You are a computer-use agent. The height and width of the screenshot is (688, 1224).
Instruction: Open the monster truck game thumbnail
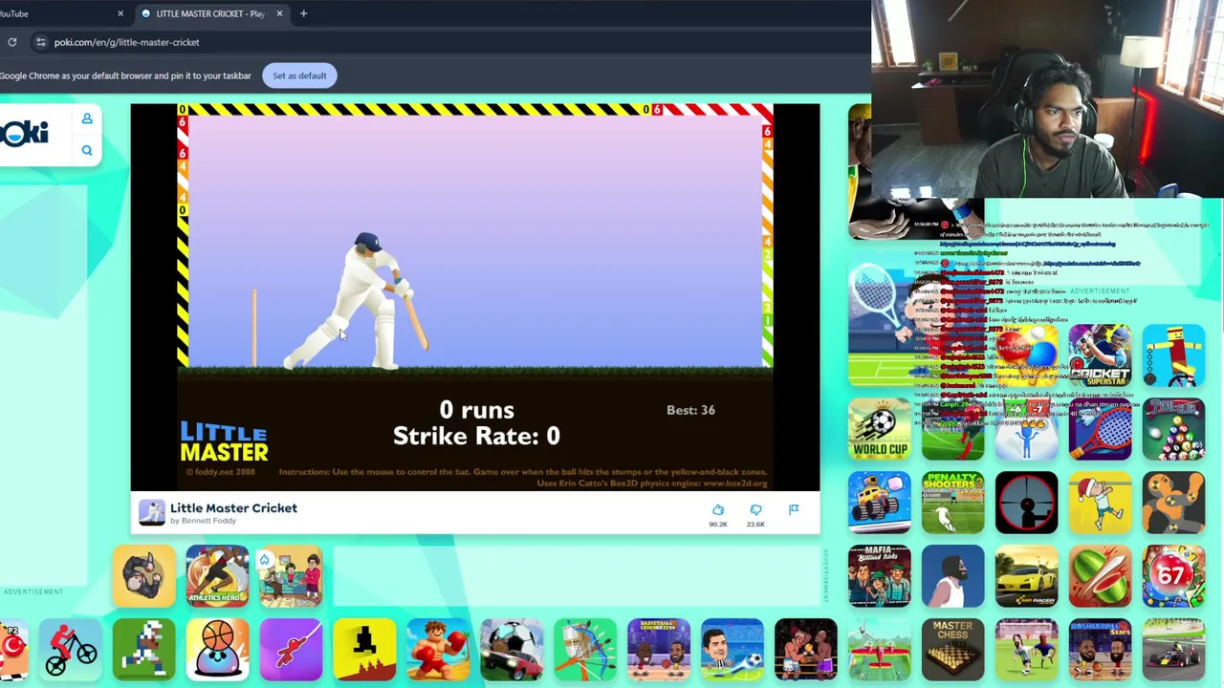880,503
